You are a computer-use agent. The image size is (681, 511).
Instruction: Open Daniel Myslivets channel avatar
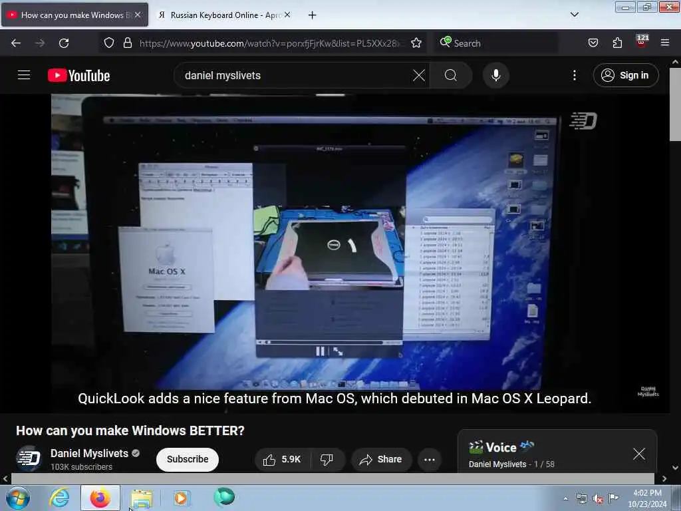(29, 458)
